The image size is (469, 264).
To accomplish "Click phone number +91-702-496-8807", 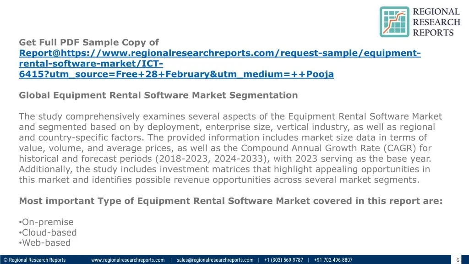I will pyautogui.click(x=333, y=260).
